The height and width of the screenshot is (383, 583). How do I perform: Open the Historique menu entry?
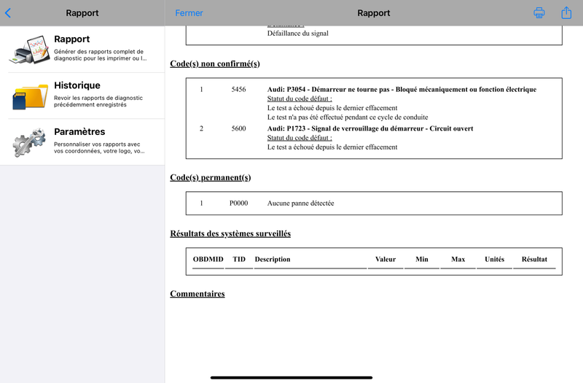[82, 96]
